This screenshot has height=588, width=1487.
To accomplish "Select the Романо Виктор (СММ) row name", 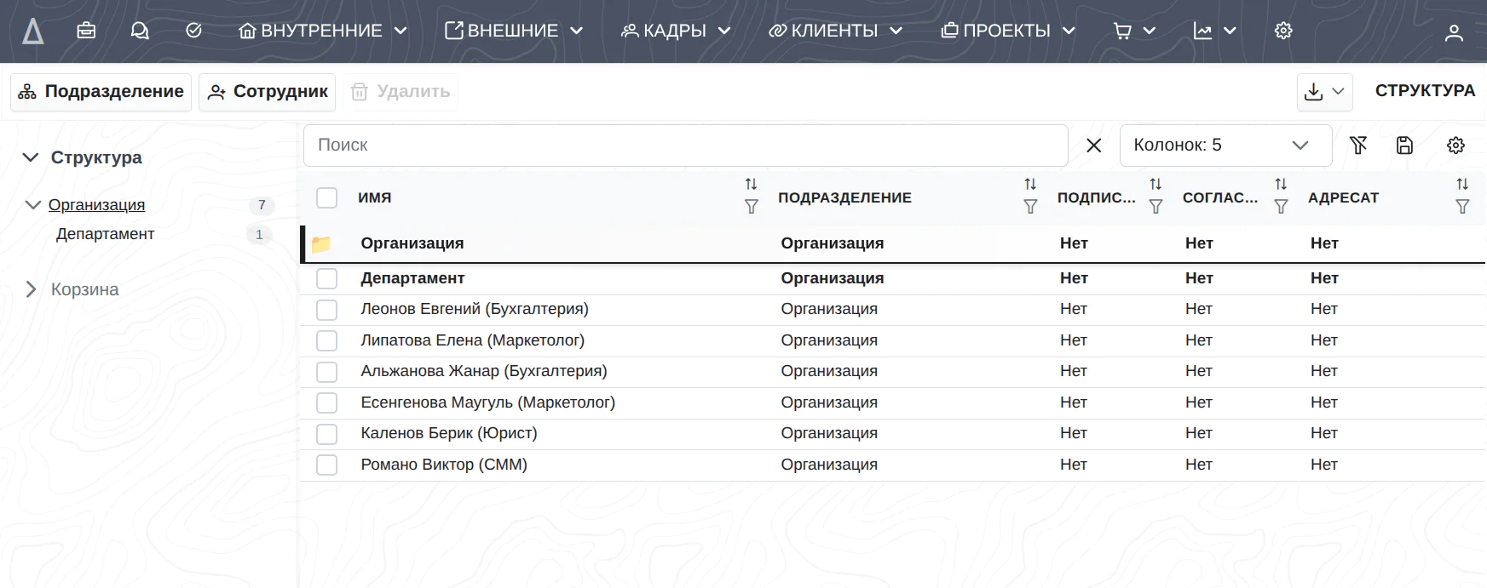I will pos(444,465).
